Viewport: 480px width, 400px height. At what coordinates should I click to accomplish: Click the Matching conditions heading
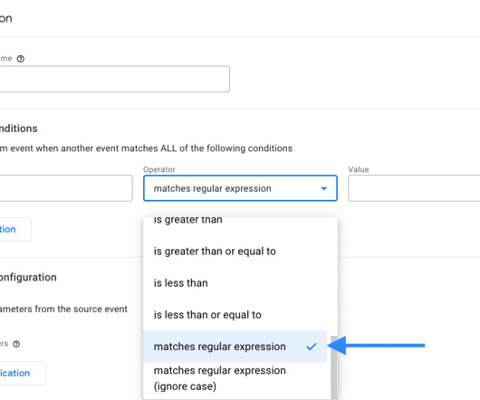19,129
